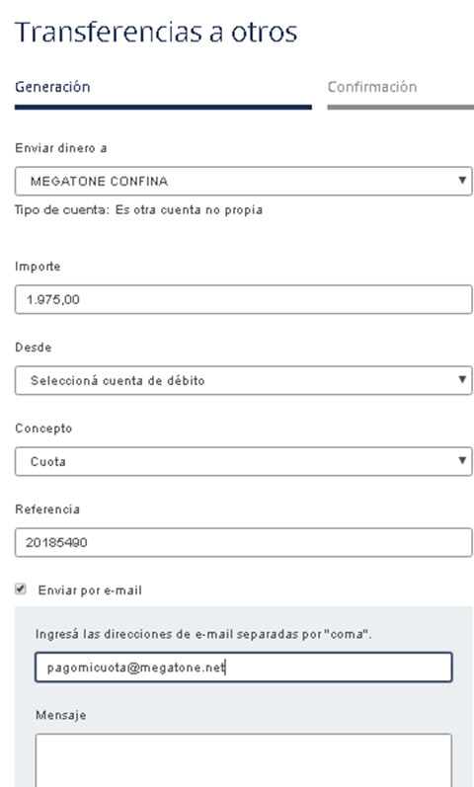Uncheck the Enviar por e-mail checkbox
Viewport: 474px width, 787px height.
click(20, 590)
